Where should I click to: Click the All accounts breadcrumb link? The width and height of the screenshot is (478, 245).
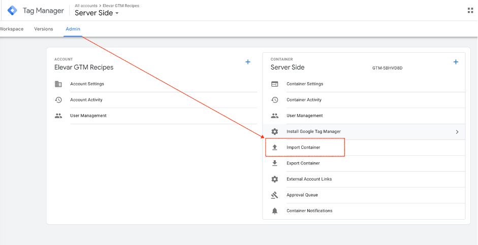pyautogui.click(x=86, y=6)
